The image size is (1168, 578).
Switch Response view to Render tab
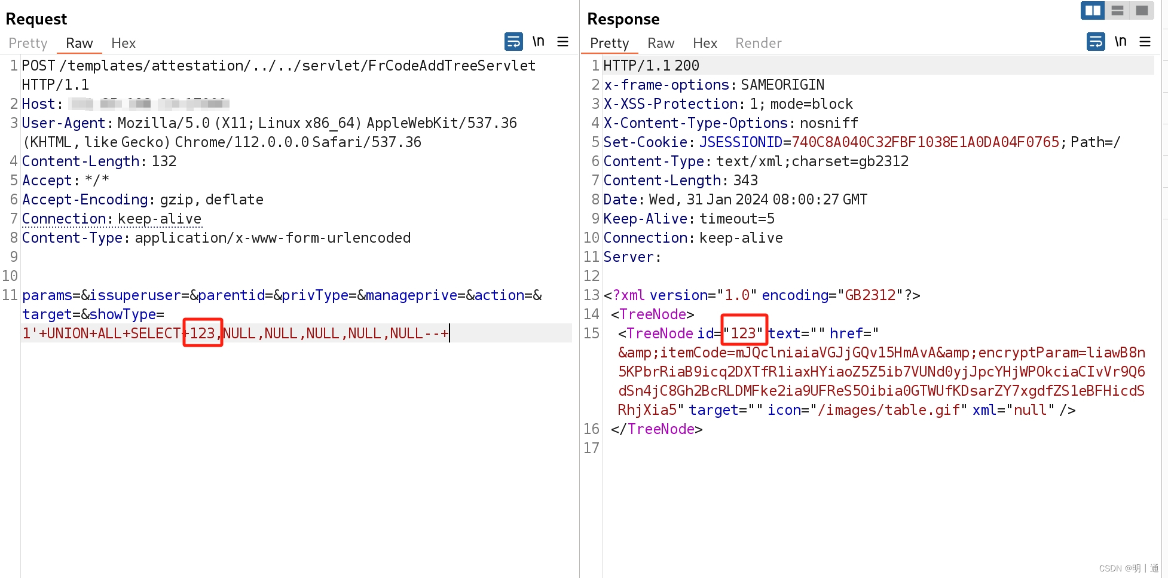(x=758, y=43)
